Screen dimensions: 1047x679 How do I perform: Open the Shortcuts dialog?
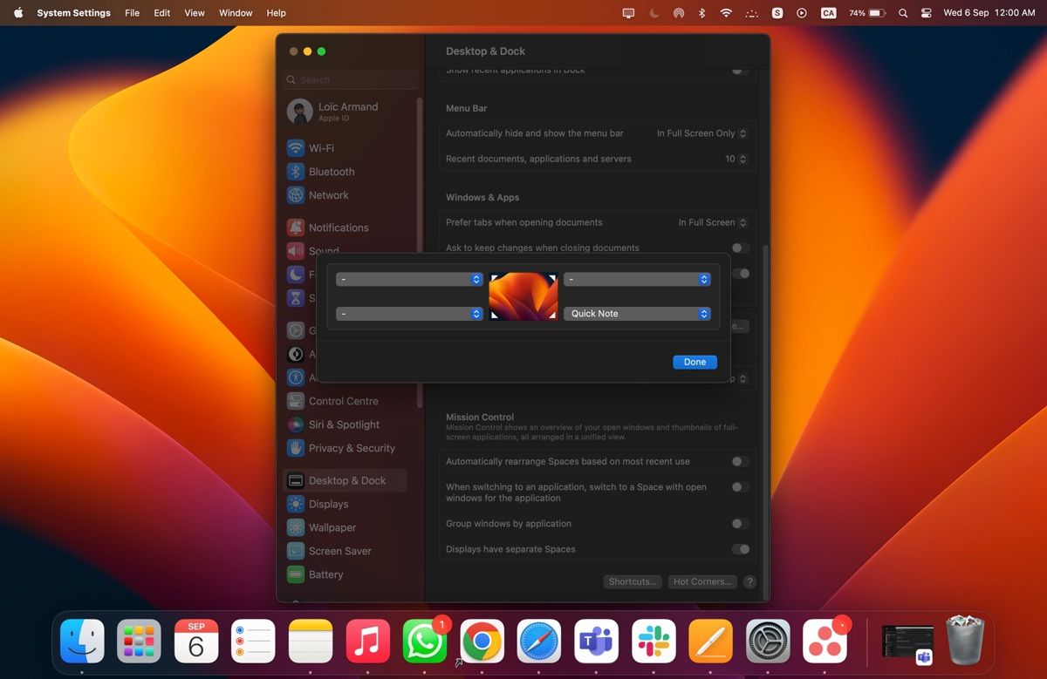point(632,581)
